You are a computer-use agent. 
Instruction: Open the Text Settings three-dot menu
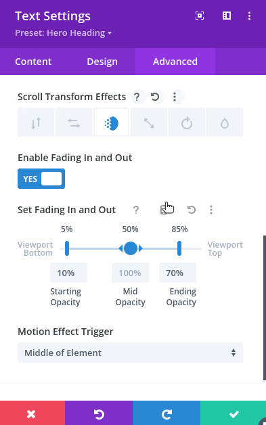click(x=249, y=16)
